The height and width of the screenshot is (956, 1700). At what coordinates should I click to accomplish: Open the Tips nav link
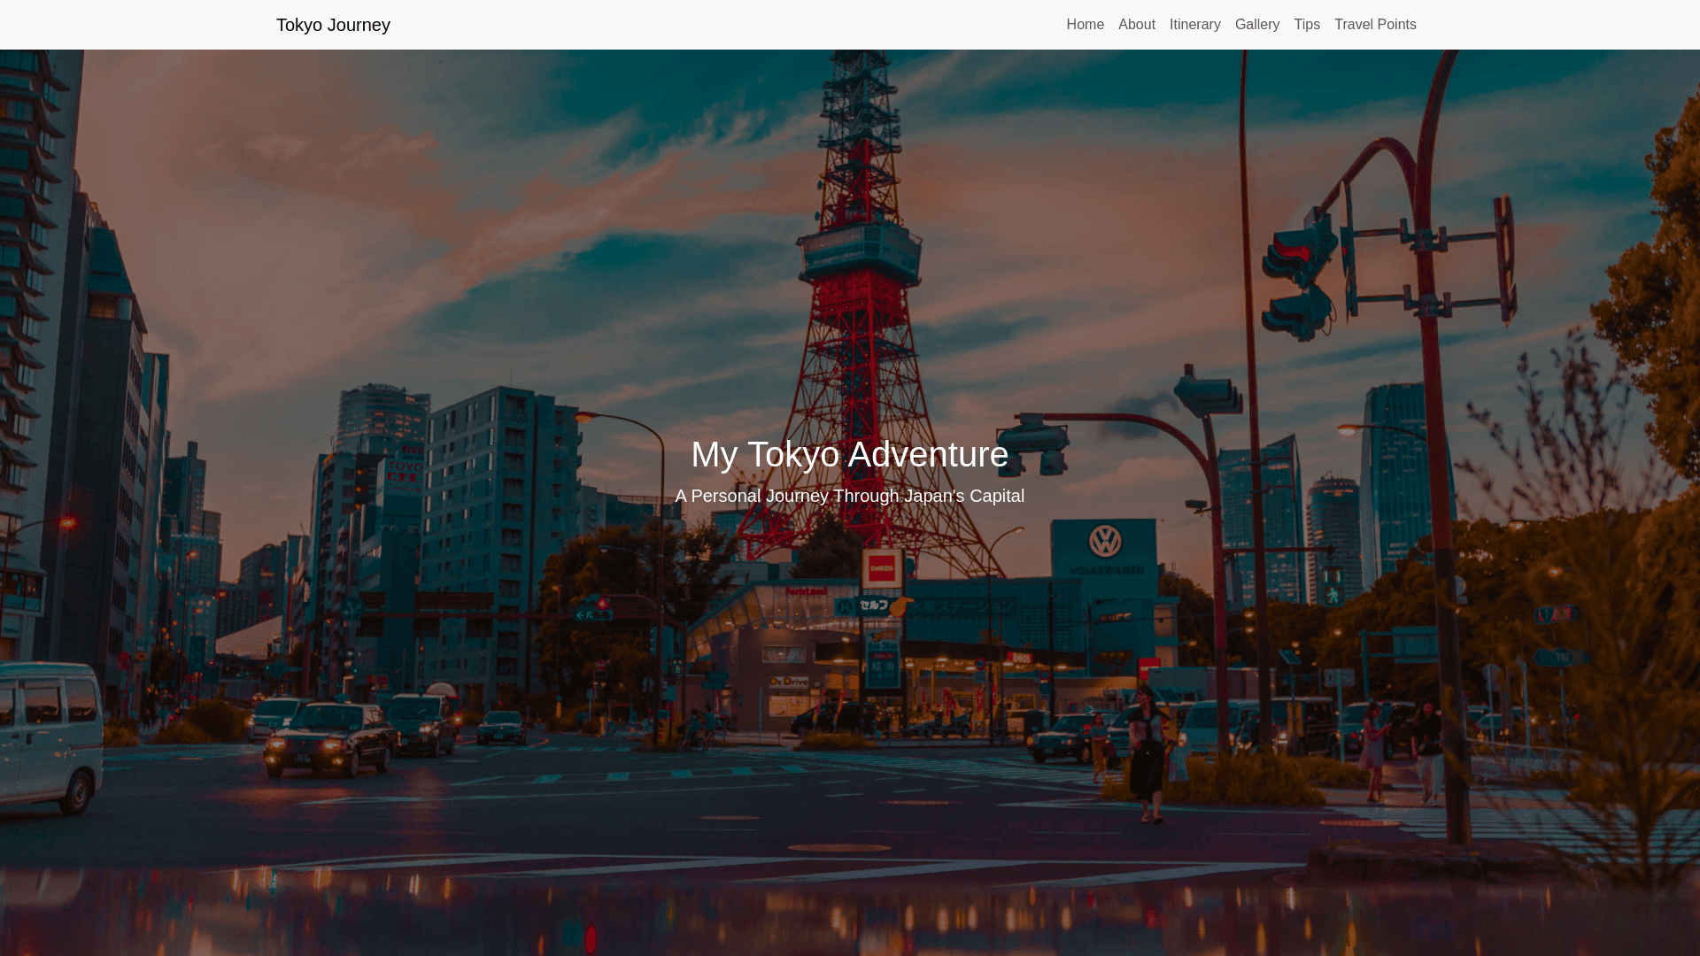coord(1306,25)
